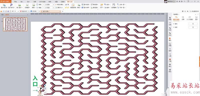Viewport: 200px width, 96px height.
Task: Open the 分享 share sidebar icon
Action: 170,55
